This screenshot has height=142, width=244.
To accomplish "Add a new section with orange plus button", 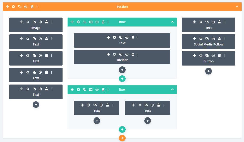I will 122,138.
